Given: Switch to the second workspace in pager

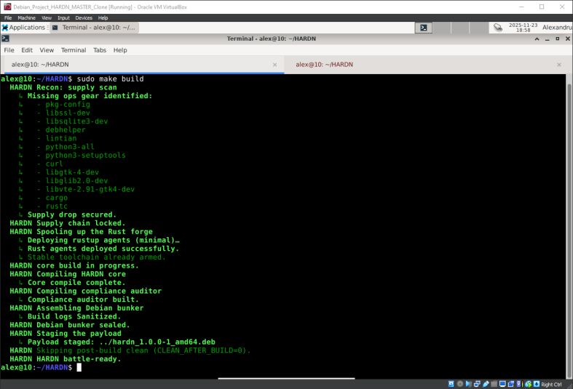Looking at the screenshot, I should [442, 28].
